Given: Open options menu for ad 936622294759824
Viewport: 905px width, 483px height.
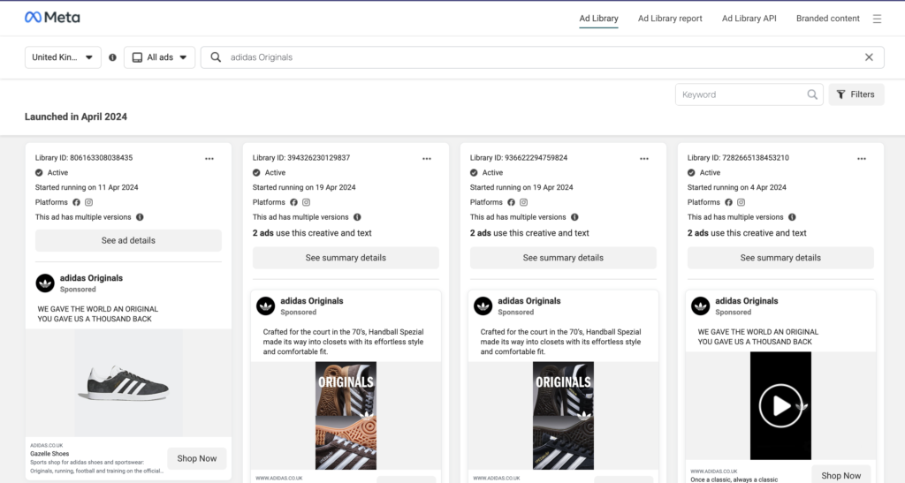Looking at the screenshot, I should tap(644, 159).
